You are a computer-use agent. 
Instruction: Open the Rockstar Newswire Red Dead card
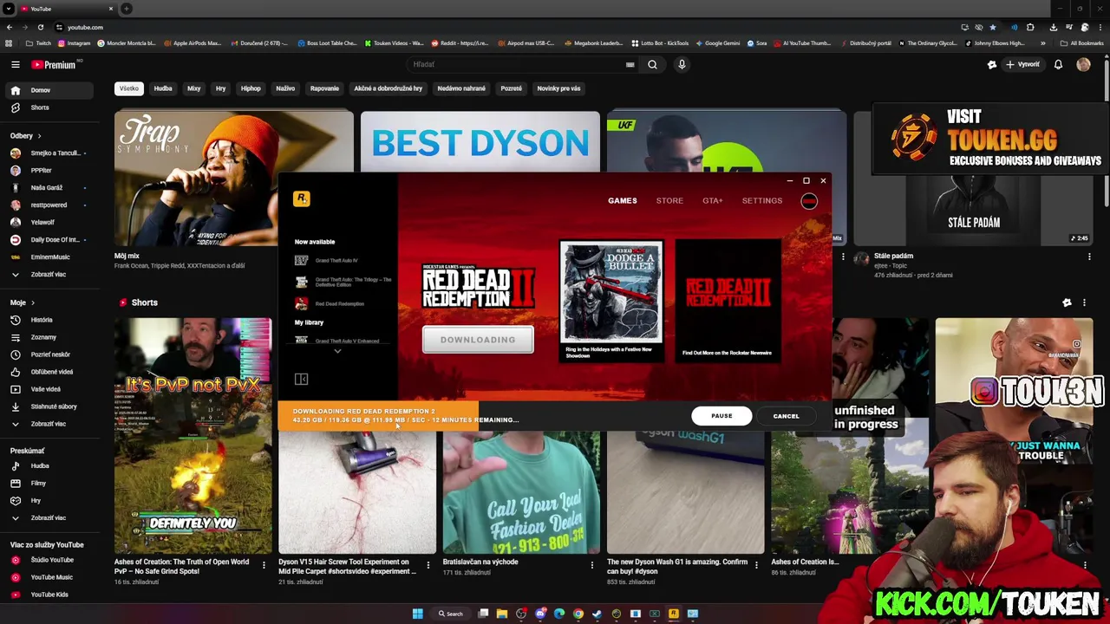click(727, 300)
